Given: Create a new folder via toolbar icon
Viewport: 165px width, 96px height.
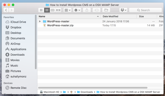Looking at the screenshot, I should coord(106,10).
